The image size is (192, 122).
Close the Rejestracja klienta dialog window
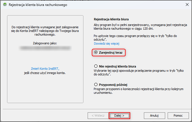point(187,5)
